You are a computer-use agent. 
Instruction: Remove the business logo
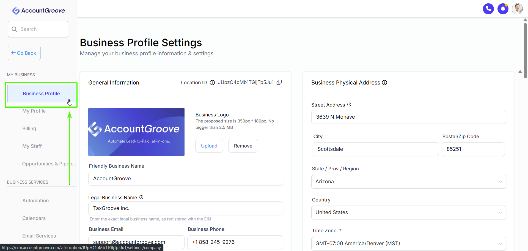tap(243, 146)
